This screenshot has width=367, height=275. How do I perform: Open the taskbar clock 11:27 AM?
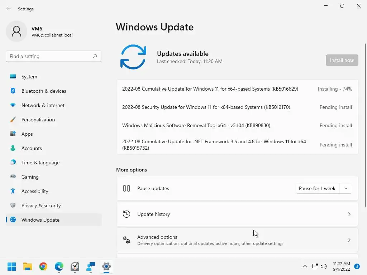[342, 266]
